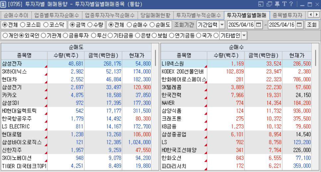
Task: Click 종목명 header in 순매도 table
Action: (24, 55)
